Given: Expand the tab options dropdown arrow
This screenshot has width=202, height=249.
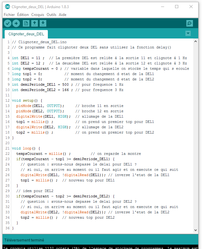Looking at the screenshot, I should point(188,33).
